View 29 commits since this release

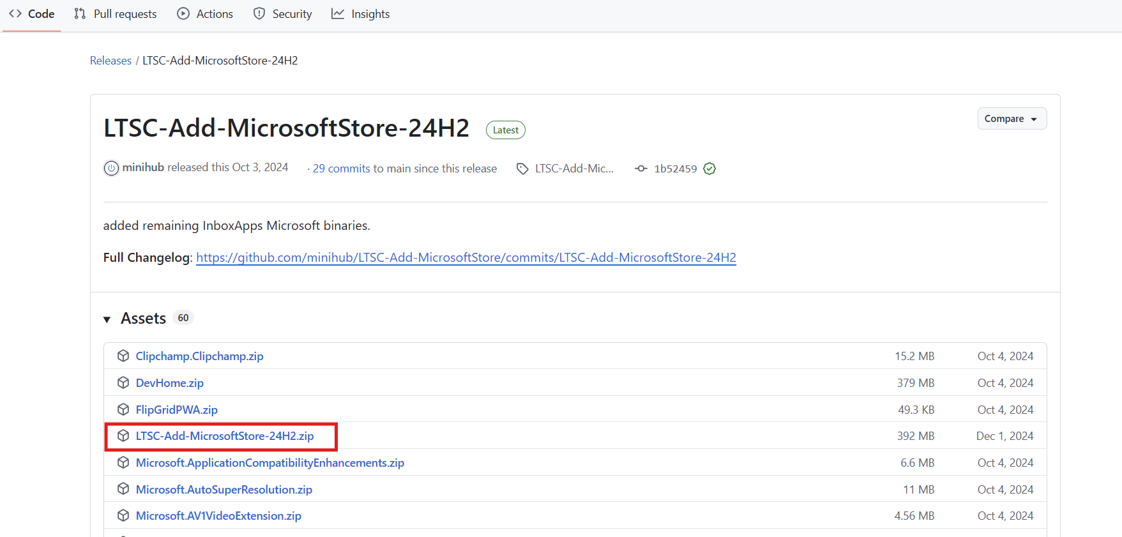click(341, 169)
